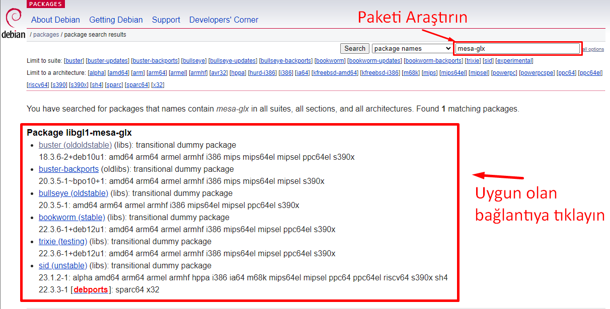Viewport: 610px width, 309px height.
Task: Open the bookworm (stable) package link
Action: tap(71, 218)
